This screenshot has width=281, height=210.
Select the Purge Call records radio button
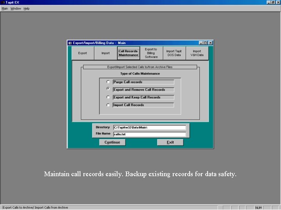click(108, 82)
